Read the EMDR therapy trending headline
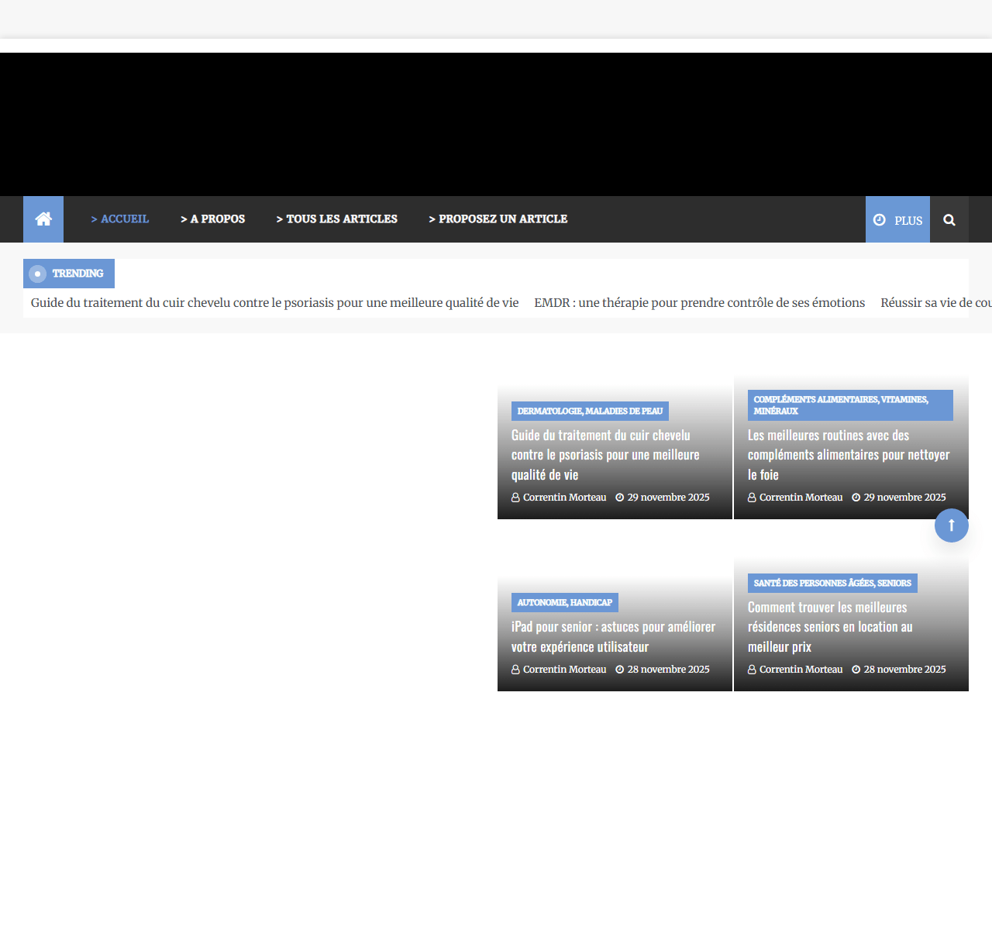The height and width of the screenshot is (930, 992). [x=699, y=303]
